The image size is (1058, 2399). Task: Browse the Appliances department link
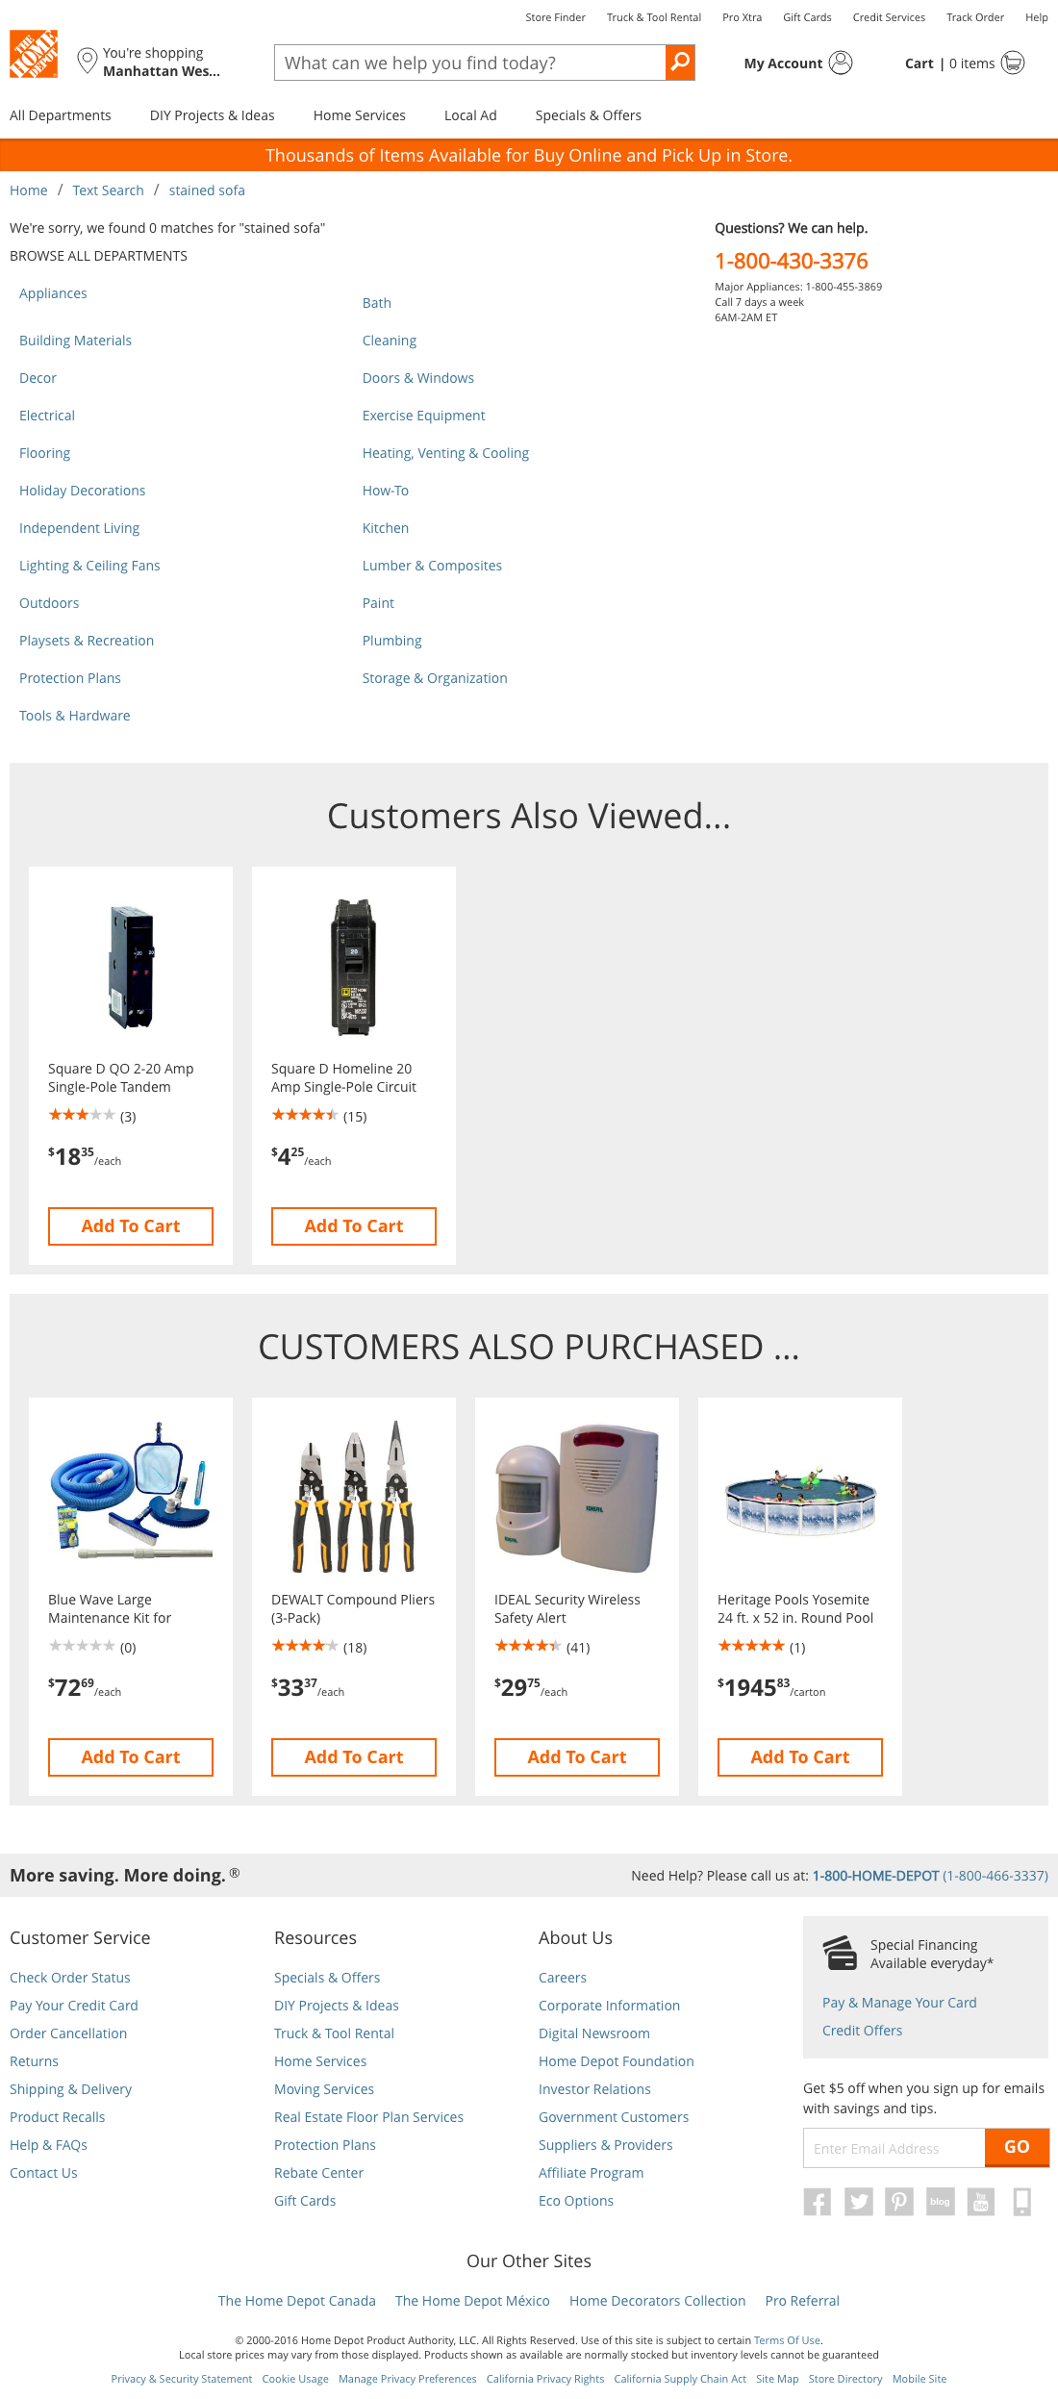click(x=53, y=292)
